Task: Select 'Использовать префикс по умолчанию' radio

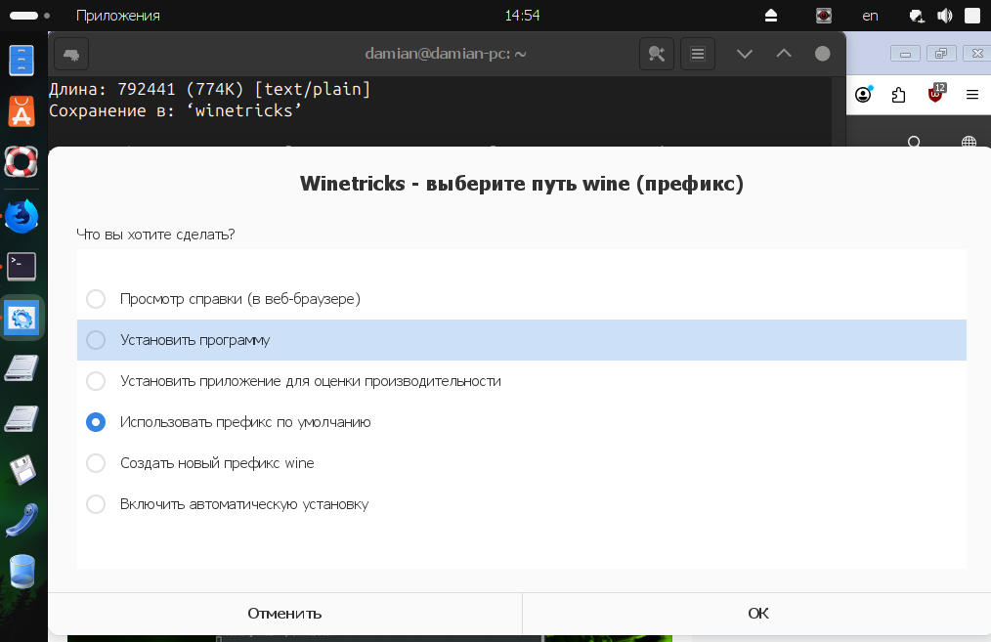Action: [x=522, y=422]
